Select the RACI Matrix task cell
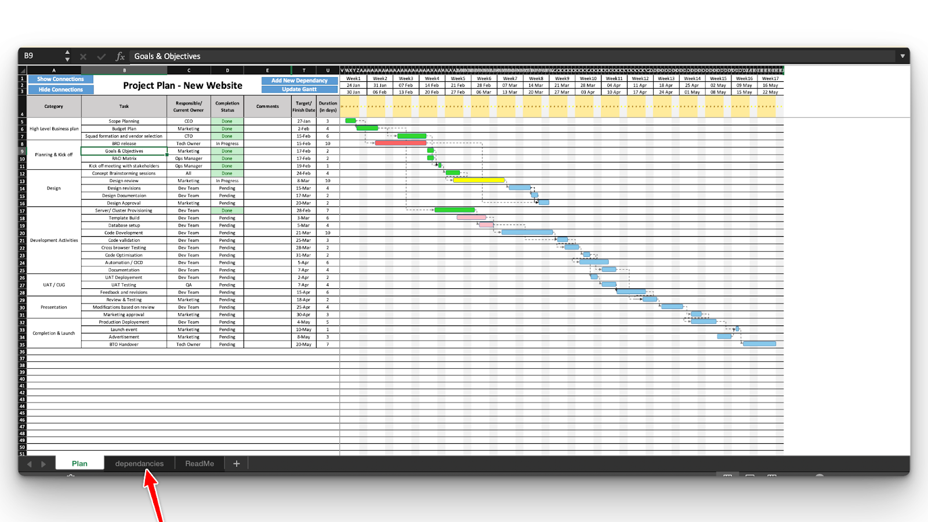 124,158
